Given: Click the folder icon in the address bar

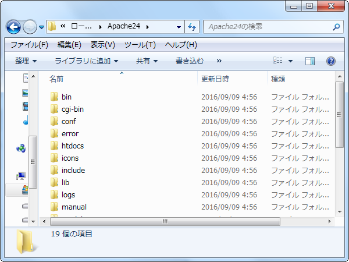Looking at the screenshot, I should 52,27.
